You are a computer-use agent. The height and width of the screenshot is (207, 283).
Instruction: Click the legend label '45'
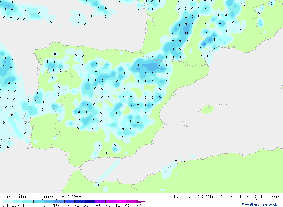tap(128, 205)
